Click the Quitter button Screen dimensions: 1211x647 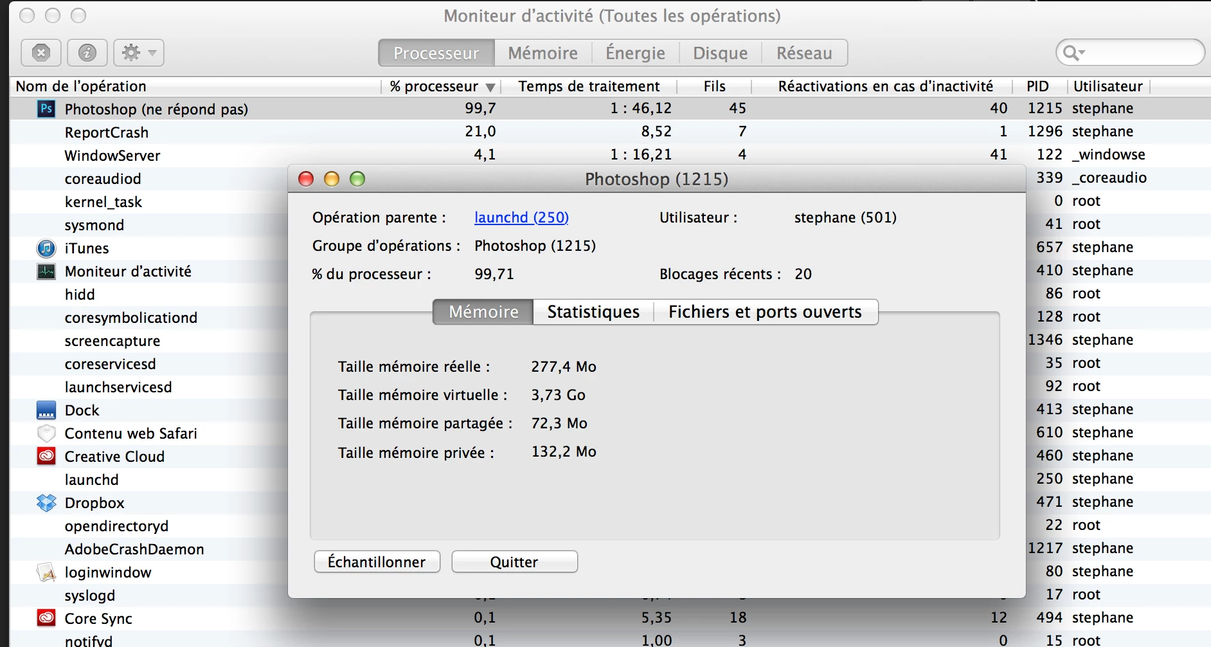click(514, 561)
